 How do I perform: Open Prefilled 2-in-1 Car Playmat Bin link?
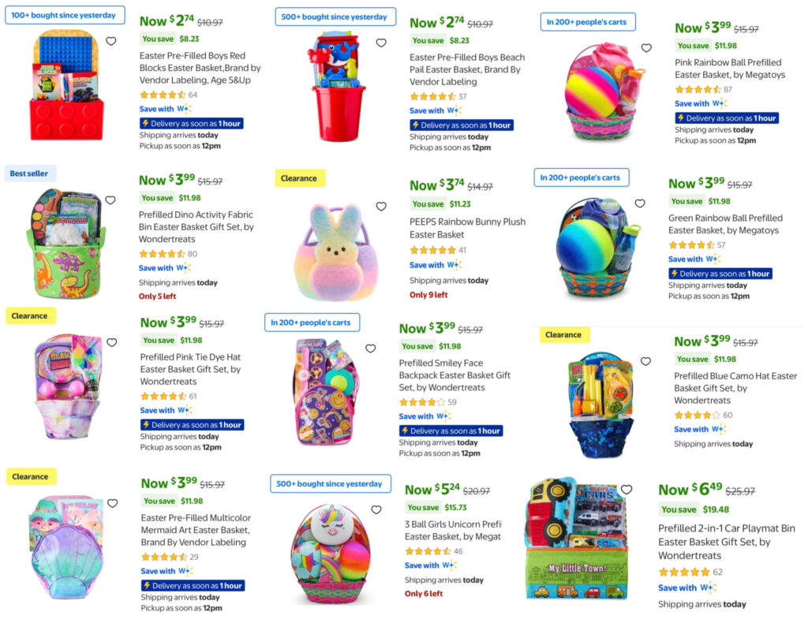tap(726, 542)
